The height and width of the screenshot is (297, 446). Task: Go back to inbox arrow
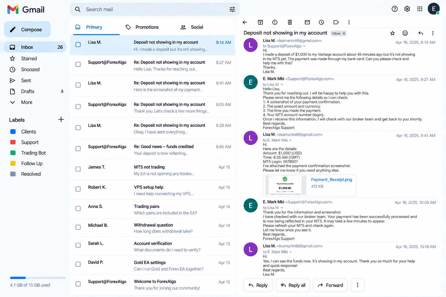pyautogui.click(x=245, y=22)
